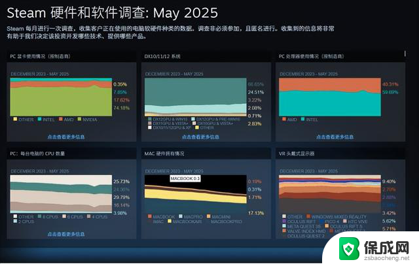Click the '7.85%' value in graphics card panel
The image size is (419, 264).
[120, 92]
